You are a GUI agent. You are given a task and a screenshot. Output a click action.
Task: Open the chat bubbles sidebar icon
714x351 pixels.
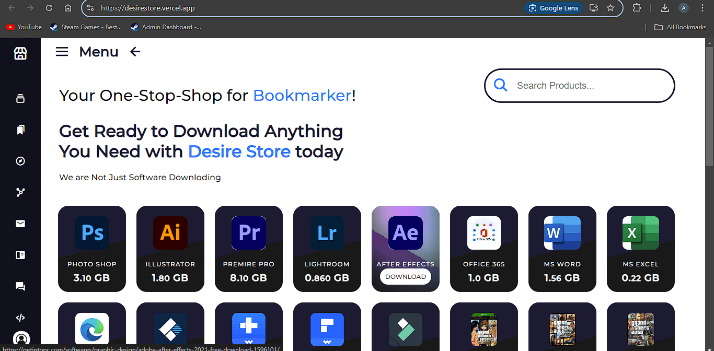click(x=20, y=286)
